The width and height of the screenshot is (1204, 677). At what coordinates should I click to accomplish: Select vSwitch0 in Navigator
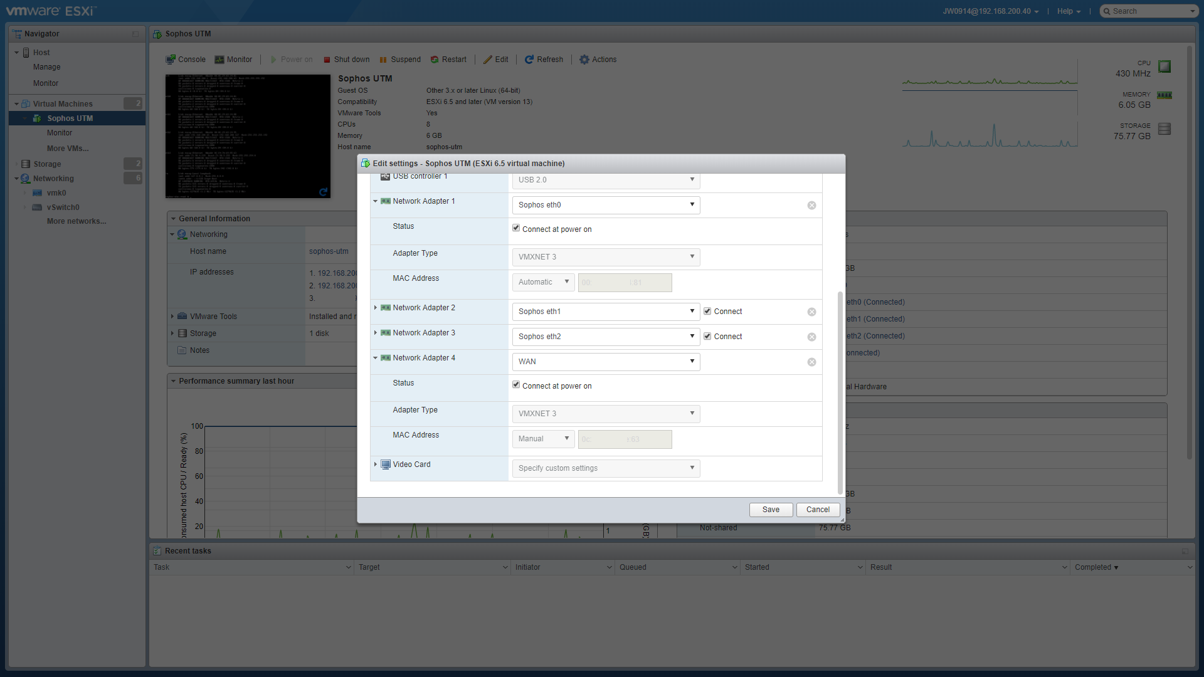click(63, 207)
